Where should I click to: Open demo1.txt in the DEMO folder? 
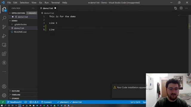pos(19,28)
